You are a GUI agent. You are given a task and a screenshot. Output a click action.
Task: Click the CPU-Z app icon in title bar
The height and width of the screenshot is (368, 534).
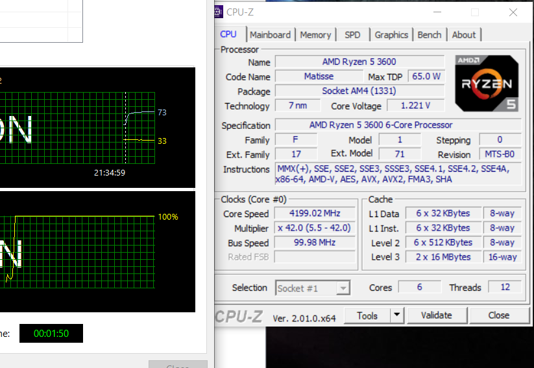tap(218, 12)
